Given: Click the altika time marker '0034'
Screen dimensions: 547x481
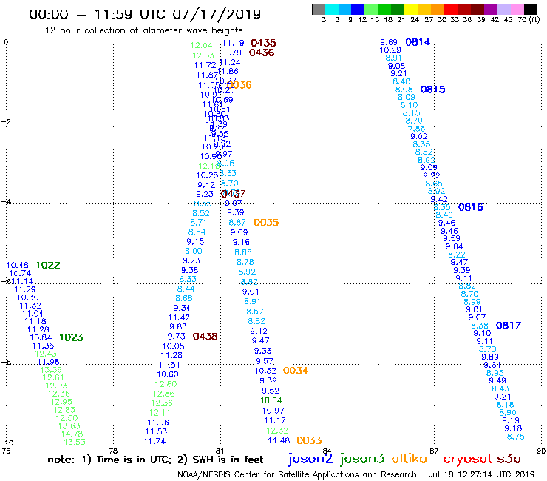Looking at the screenshot, I should coord(296,371).
